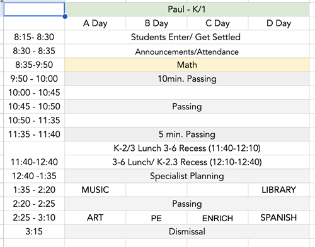Select the LIBRARY cell

(x=278, y=190)
